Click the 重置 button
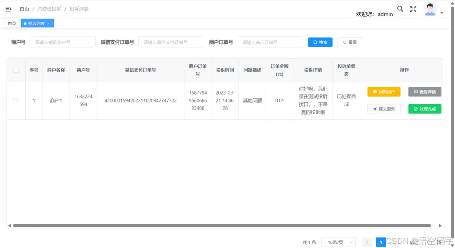This screenshot has height=248, width=455. [x=350, y=42]
